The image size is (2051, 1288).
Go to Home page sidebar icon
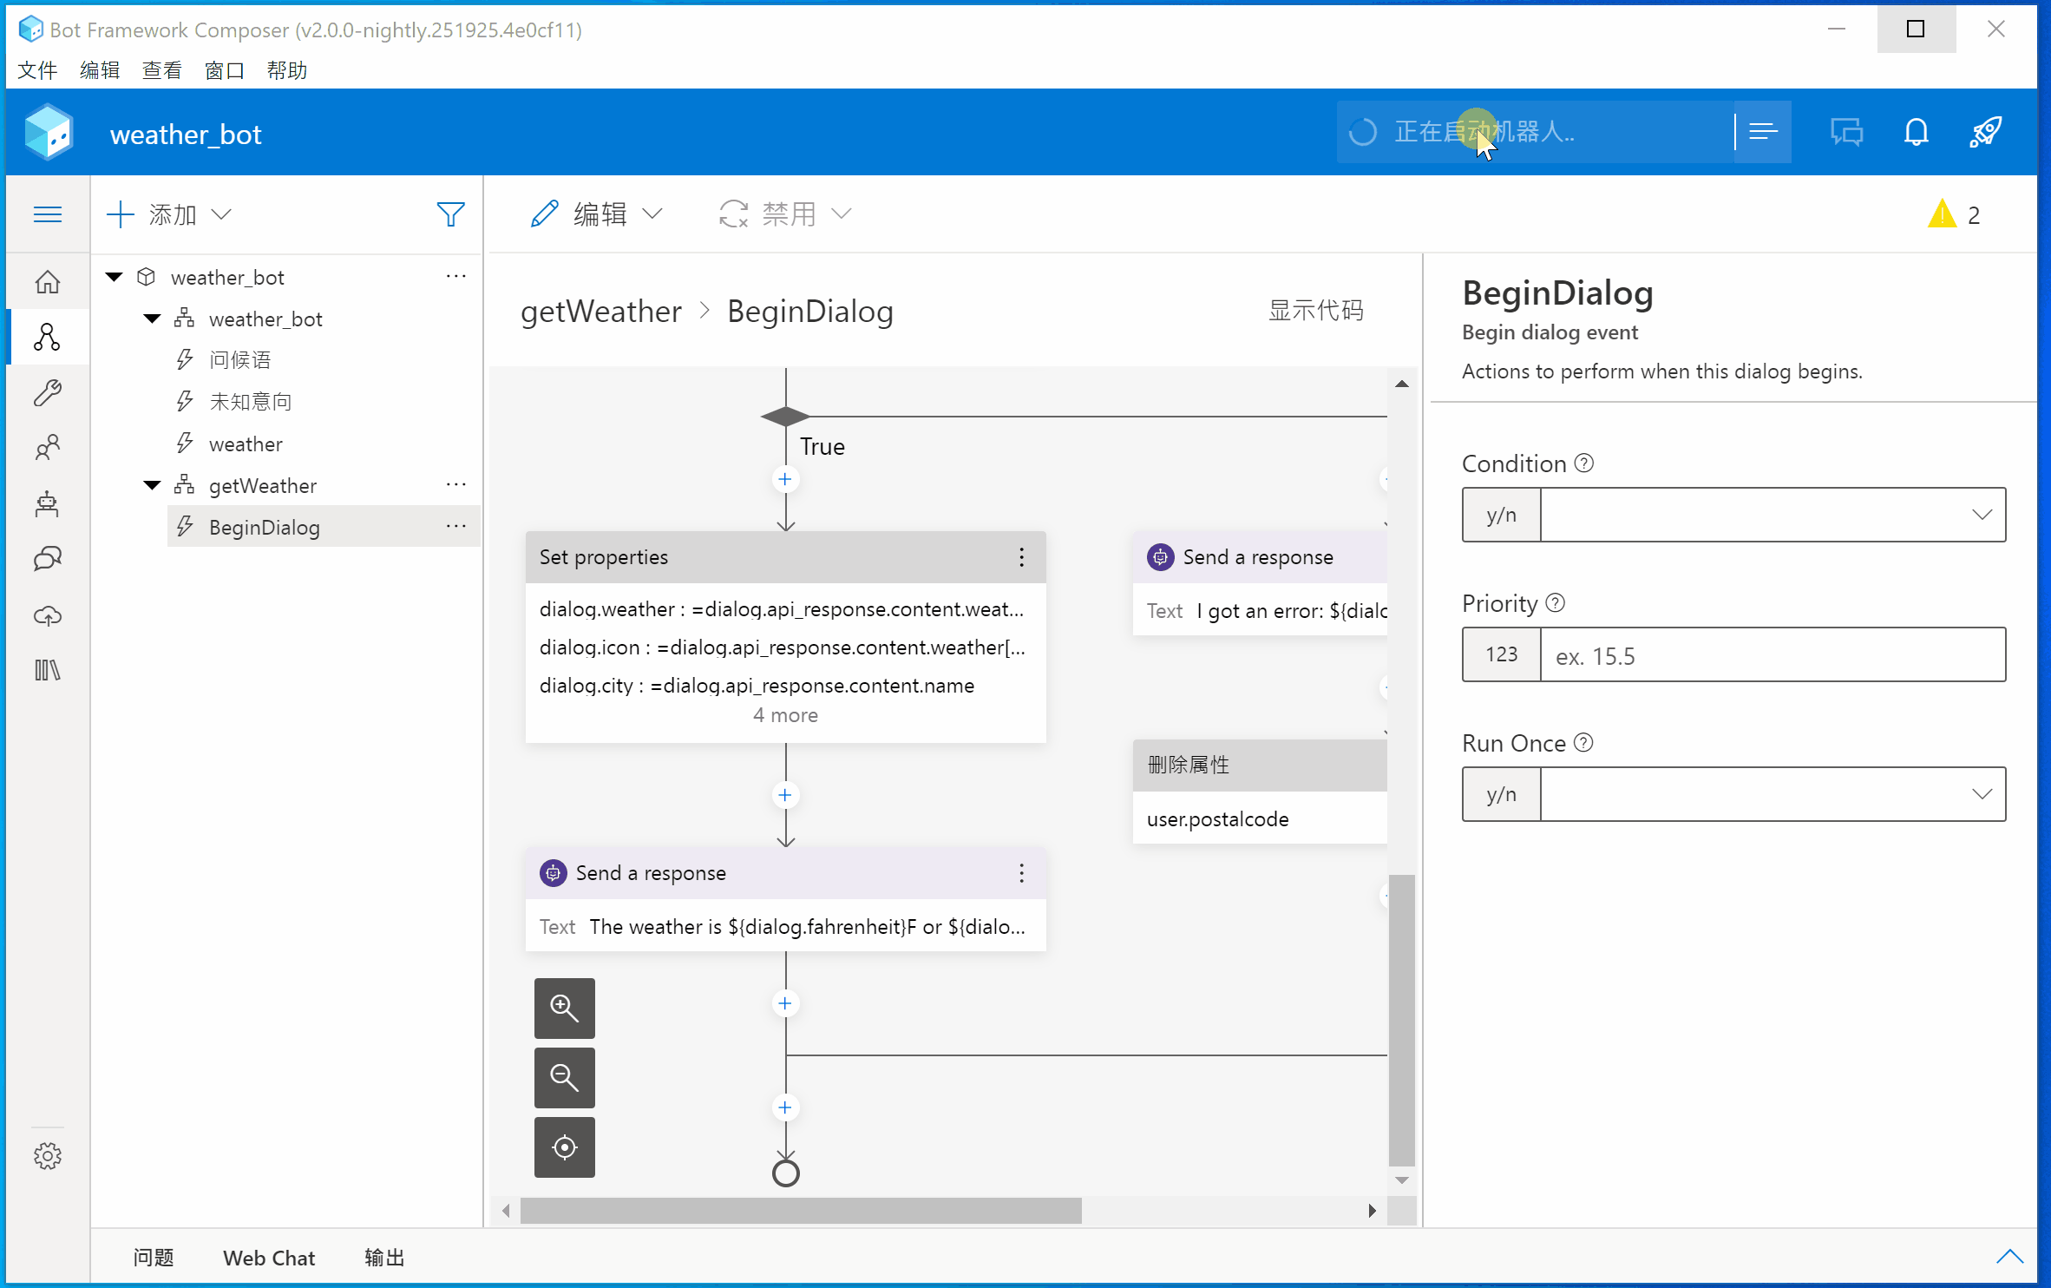[x=48, y=282]
